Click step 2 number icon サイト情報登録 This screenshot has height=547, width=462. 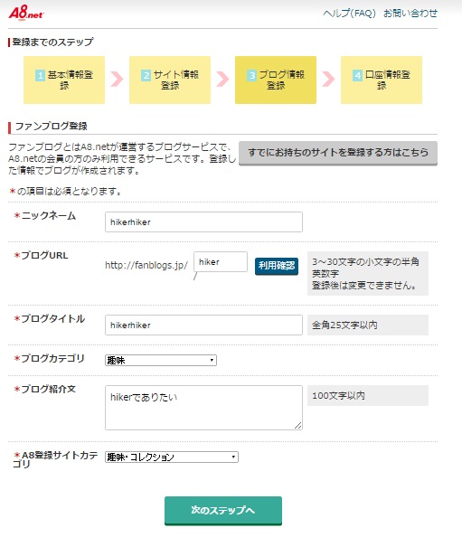(x=146, y=75)
